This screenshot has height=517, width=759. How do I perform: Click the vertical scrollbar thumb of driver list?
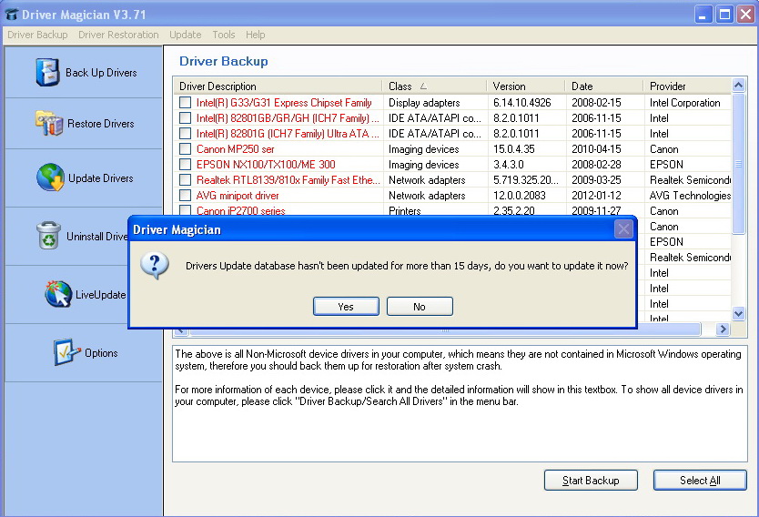[x=738, y=164]
